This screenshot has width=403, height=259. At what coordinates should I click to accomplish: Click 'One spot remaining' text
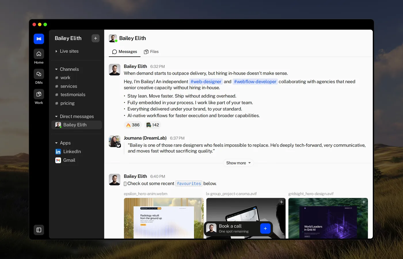(233, 232)
